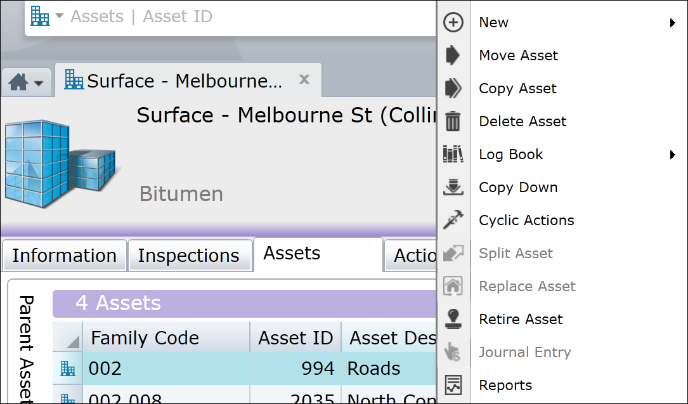Open the home button dropdown arrow

pyautogui.click(x=39, y=83)
